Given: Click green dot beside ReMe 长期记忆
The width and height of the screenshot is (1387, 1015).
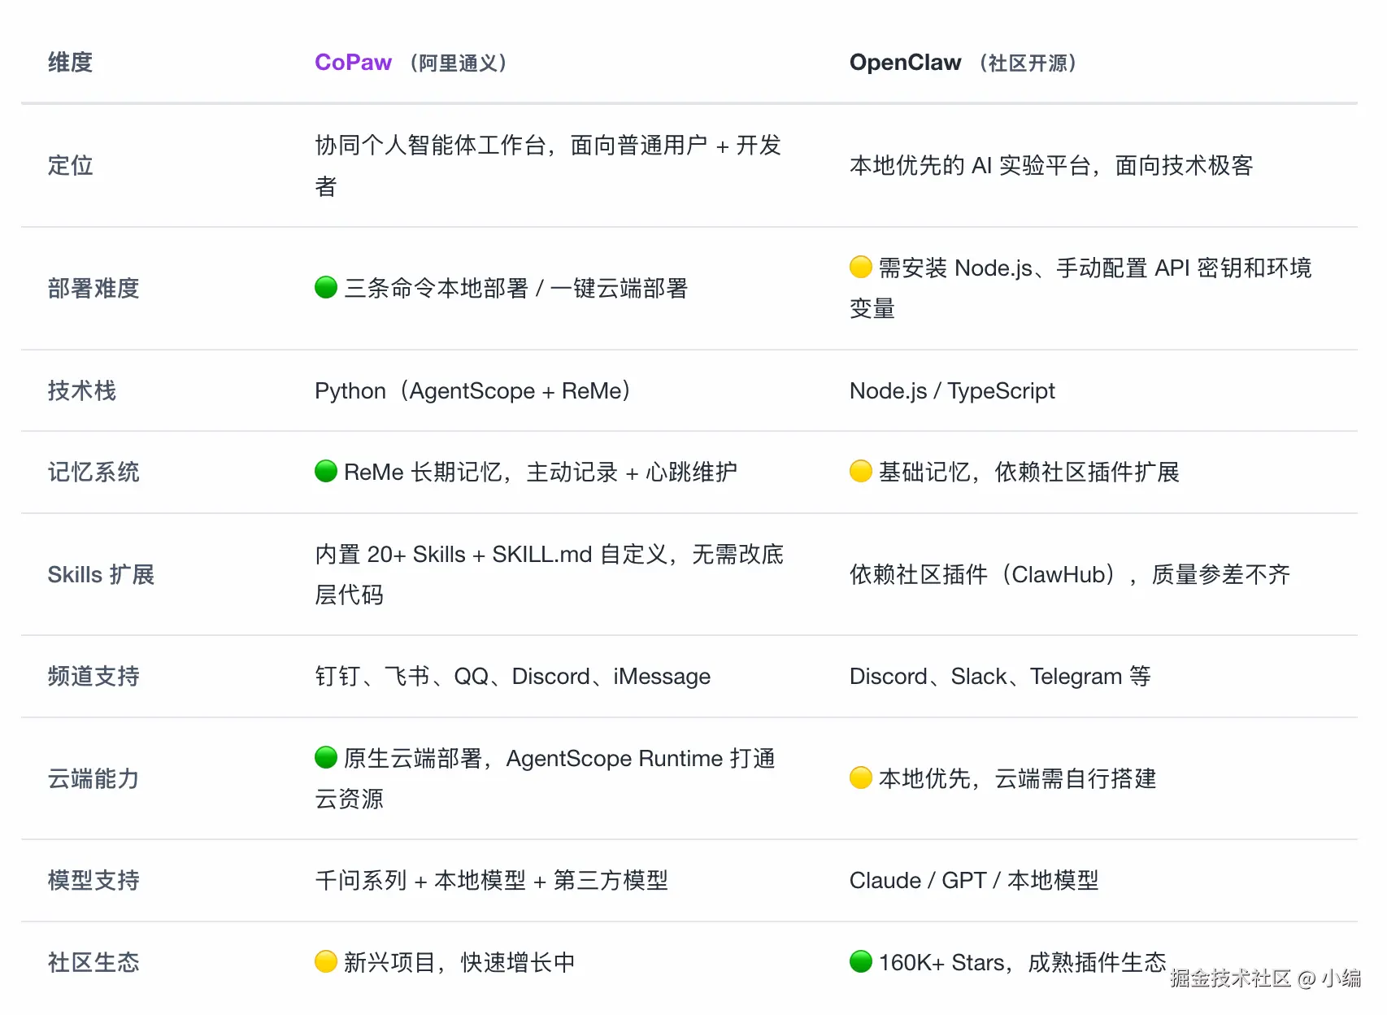Looking at the screenshot, I should pyautogui.click(x=326, y=471).
